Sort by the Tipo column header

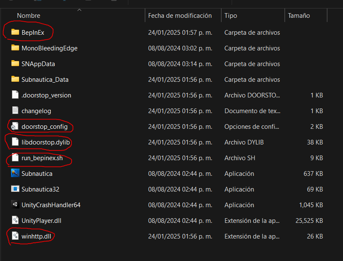point(230,16)
